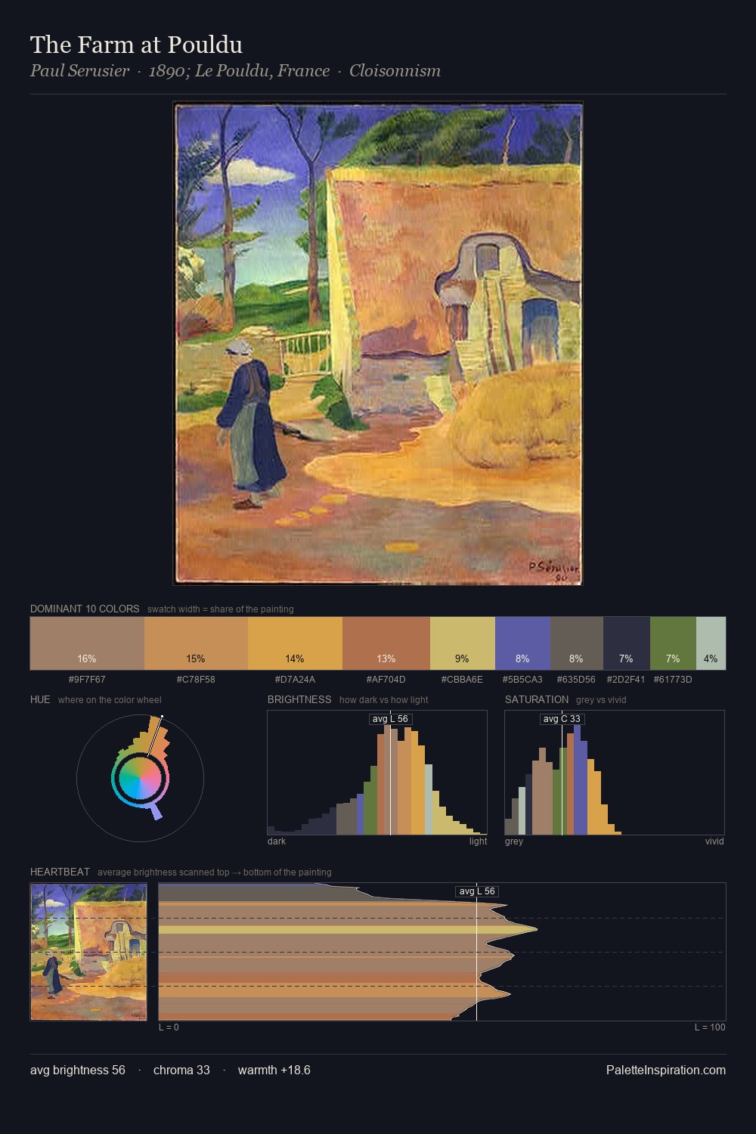
Task: Click 'avg L 56' label in Brightness histogram
Action: 390,719
